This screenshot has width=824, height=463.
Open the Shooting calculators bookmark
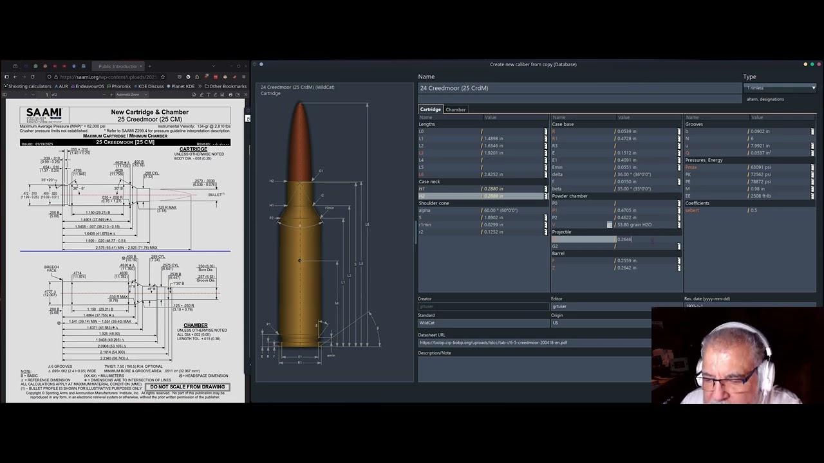pyautogui.click(x=28, y=86)
